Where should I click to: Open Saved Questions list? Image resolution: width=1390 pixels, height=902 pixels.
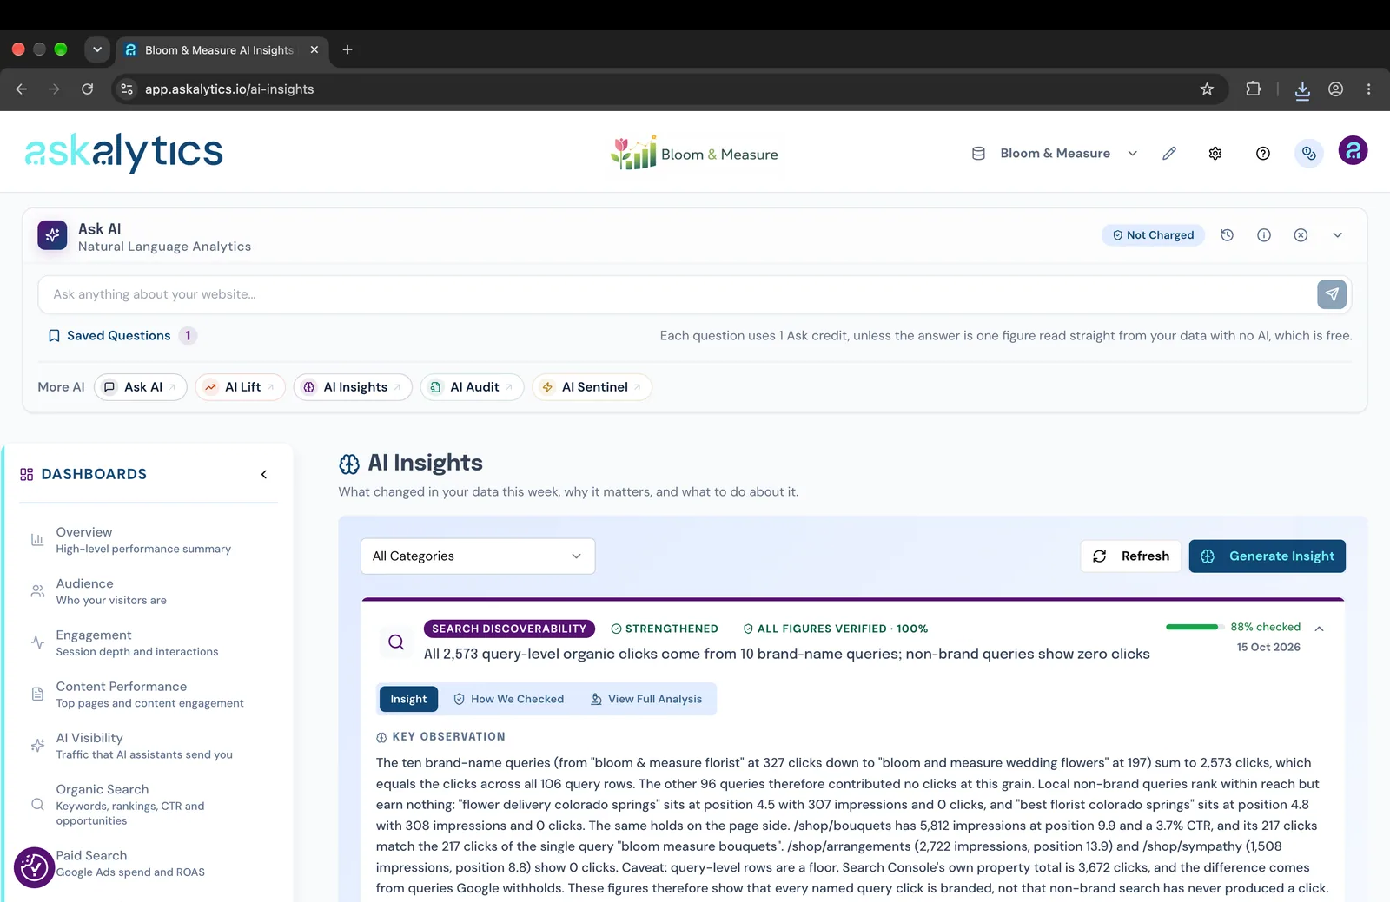(x=122, y=336)
